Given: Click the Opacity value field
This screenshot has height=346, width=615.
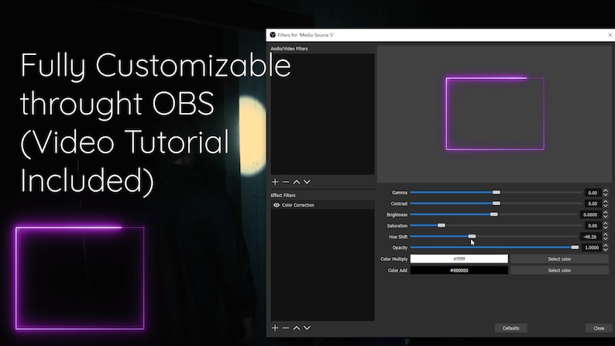Looking at the screenshot, I should [x=592, y=247].
